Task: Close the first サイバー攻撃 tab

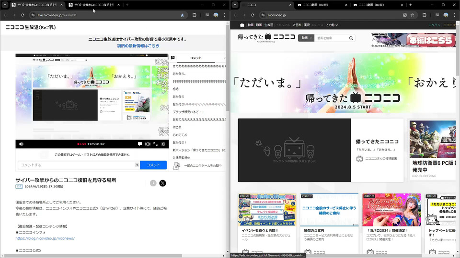Action: [61, 5]
